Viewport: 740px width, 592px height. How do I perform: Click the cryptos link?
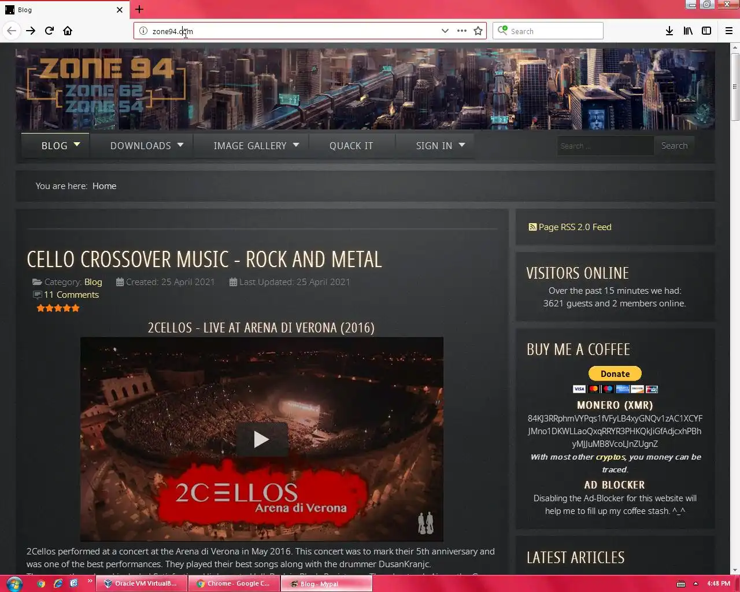point(610,457)
